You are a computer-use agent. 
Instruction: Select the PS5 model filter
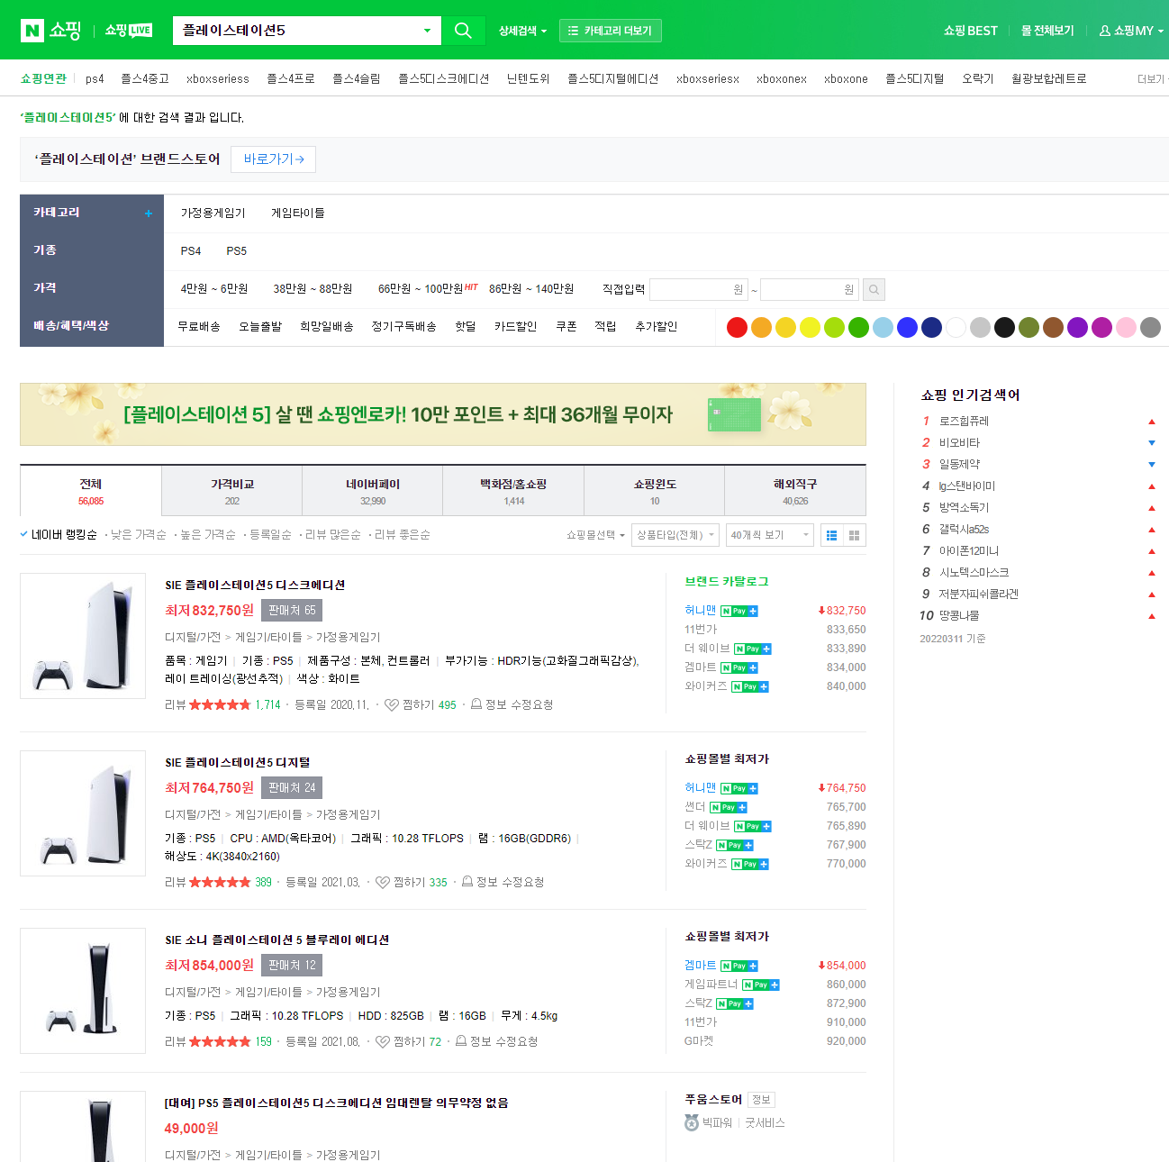[x=236, y=251]
